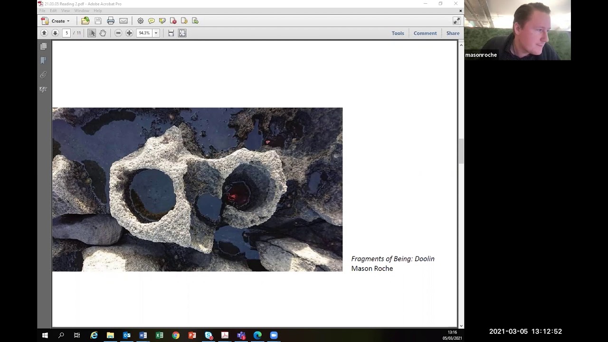Open File Explorer from taskbar
Viewport: 608px width, 342px height.
(x=110, y=335)
